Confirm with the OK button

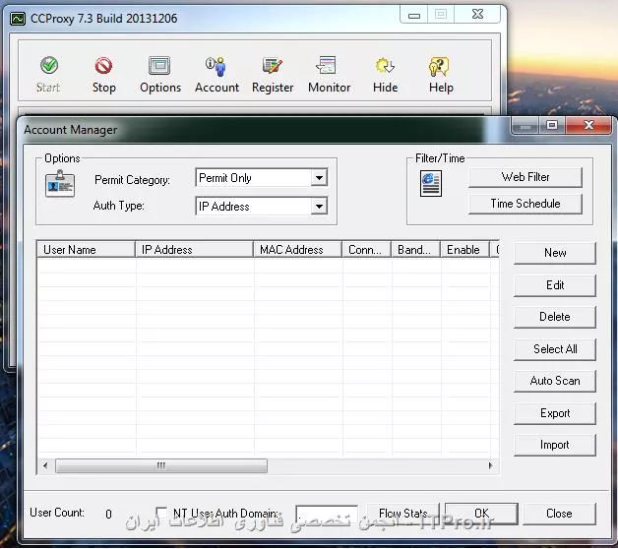click(x=481, y=514)
